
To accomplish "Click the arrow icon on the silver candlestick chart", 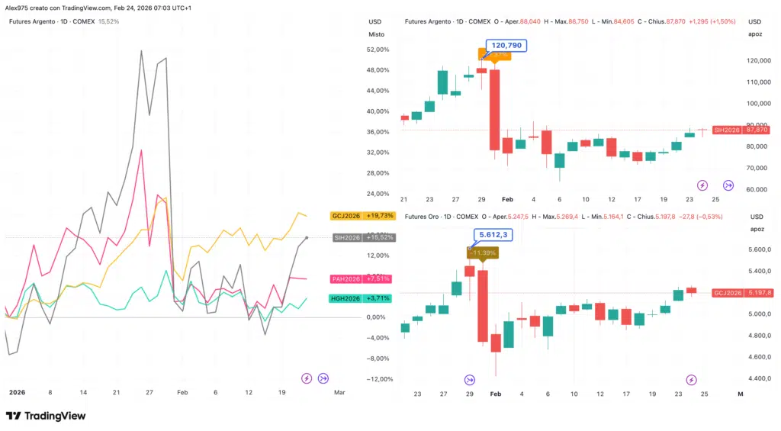I will point(728,185).
